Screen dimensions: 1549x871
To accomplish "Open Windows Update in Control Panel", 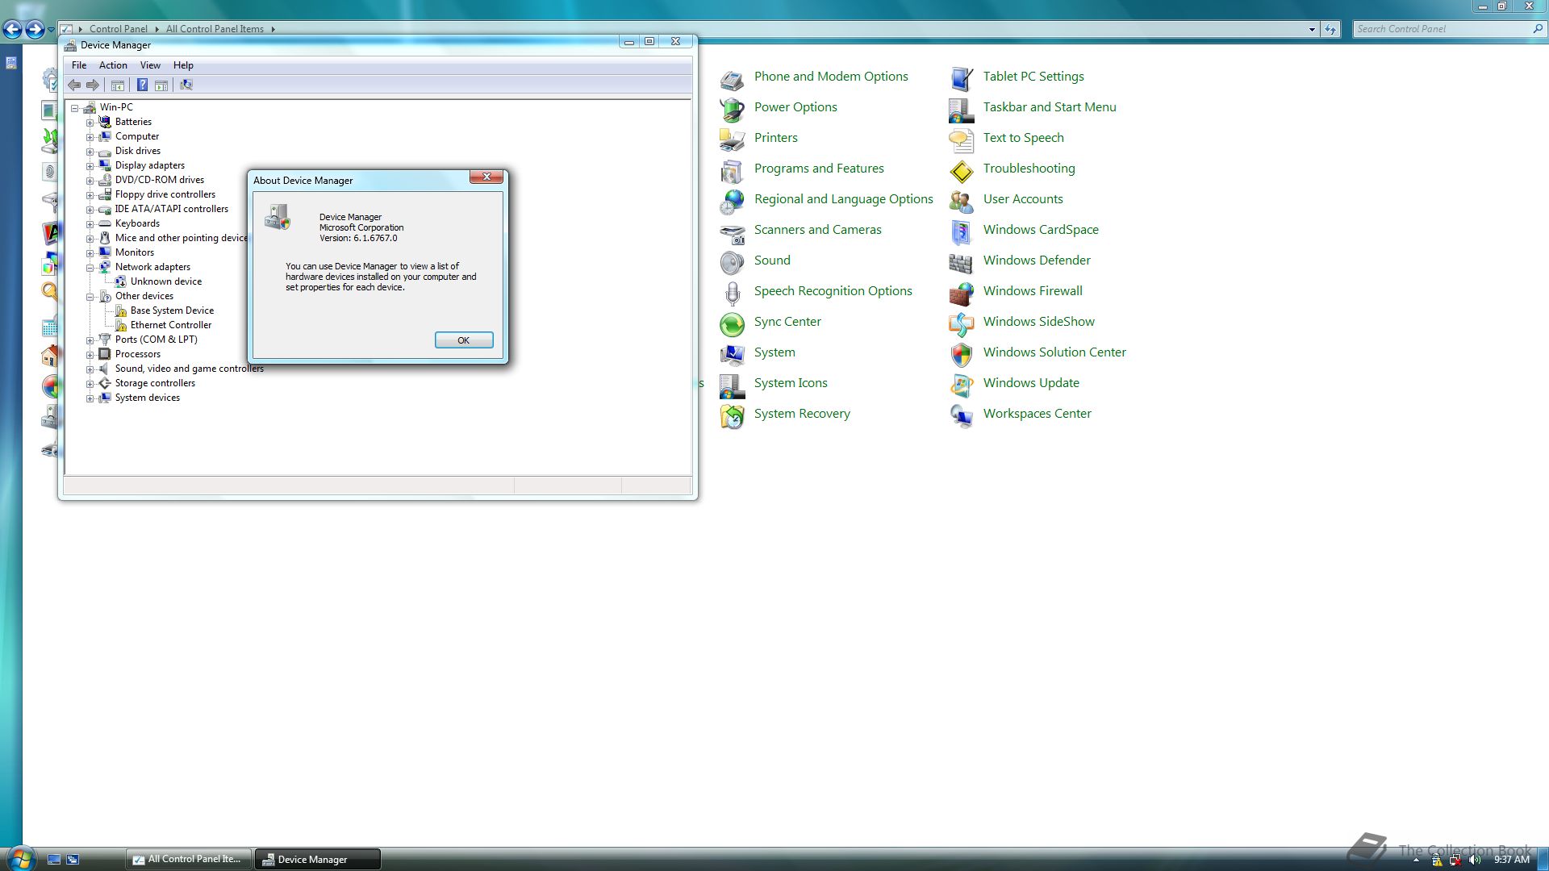I will pyautogui.click(x=1031, y=383).
